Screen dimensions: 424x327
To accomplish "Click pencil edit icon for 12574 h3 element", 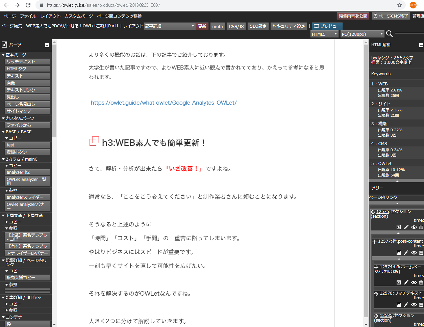I will click(406, 282).
